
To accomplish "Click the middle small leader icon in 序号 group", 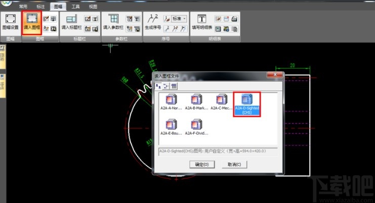I will coord(175,29).
